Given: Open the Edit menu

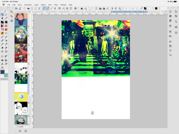Looking at the screenshot, I should 14,5.
